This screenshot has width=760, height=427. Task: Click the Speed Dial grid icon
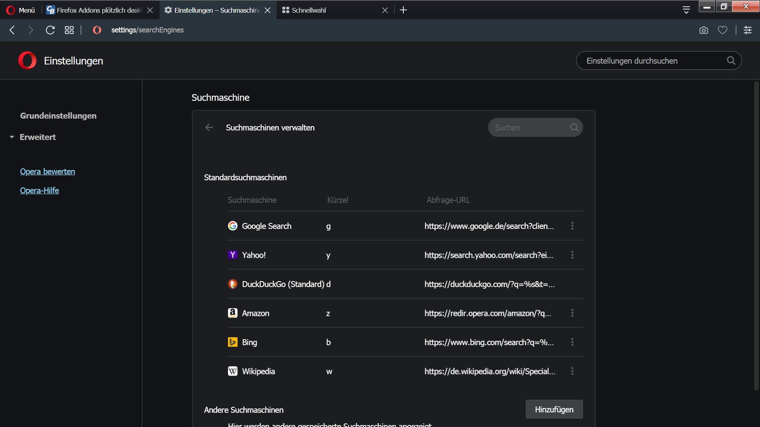[x=69, y=30]
